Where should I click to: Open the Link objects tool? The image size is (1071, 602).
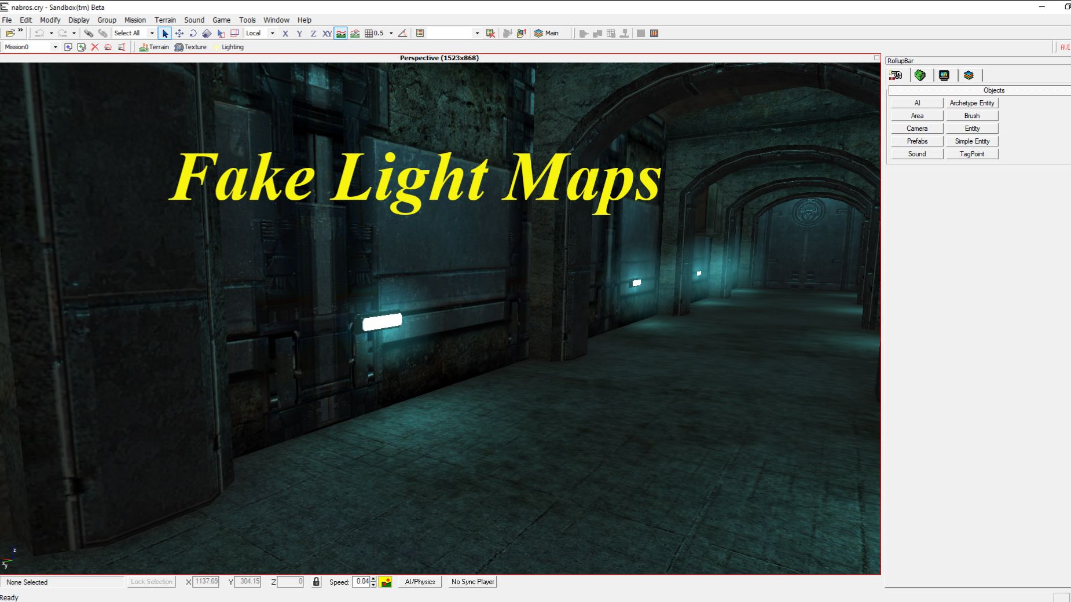(89, 33)
